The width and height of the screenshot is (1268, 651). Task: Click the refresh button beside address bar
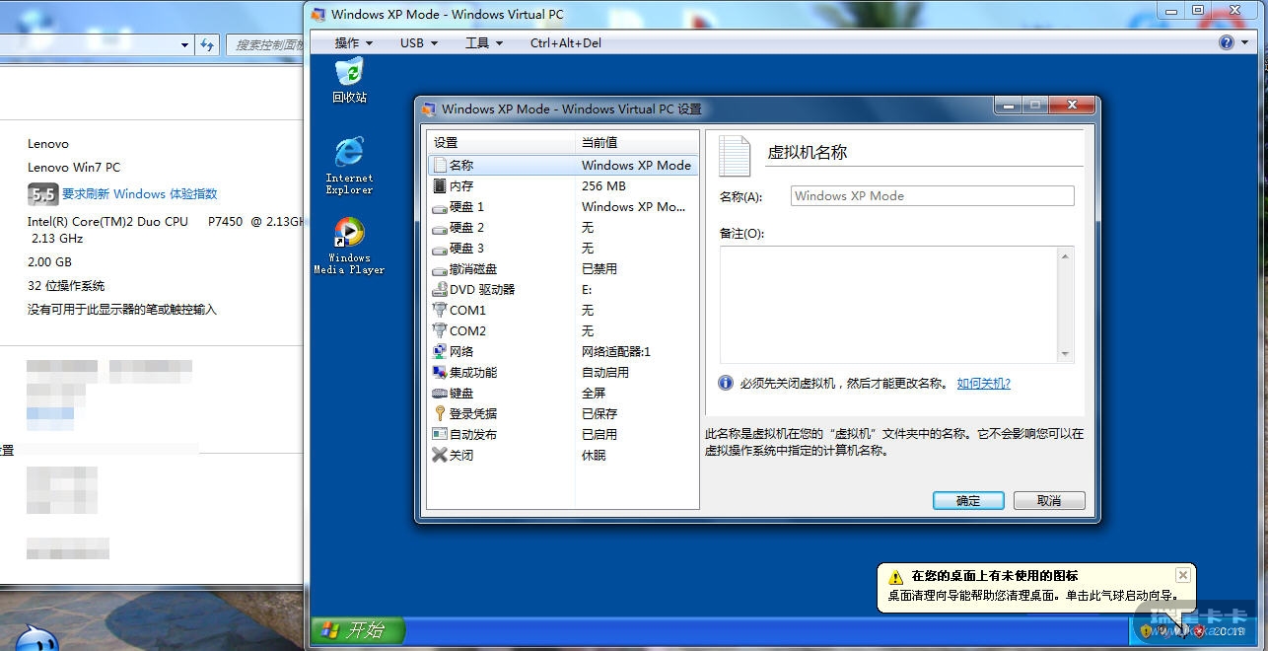(x=206, y=44)
